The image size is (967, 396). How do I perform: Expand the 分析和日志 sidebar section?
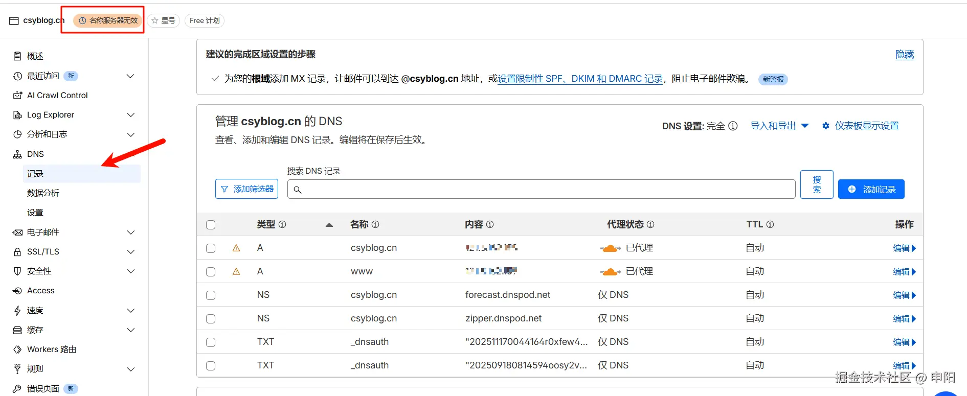point(130,134)
